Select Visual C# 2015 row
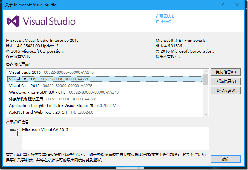 click(x=105, y=79)
